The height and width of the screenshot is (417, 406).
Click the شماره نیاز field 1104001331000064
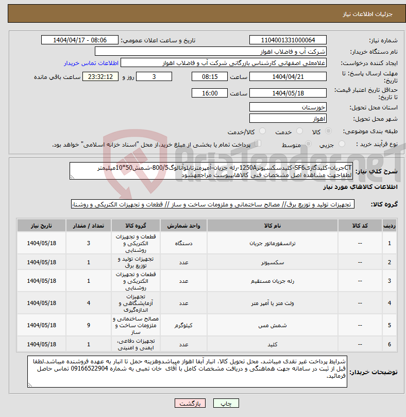[x=288, y=40]
